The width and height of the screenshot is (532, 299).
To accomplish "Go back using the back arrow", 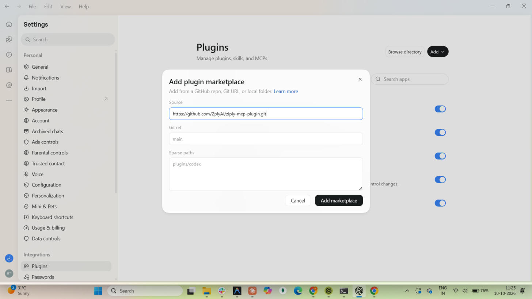I will click(x=7, y=7).
